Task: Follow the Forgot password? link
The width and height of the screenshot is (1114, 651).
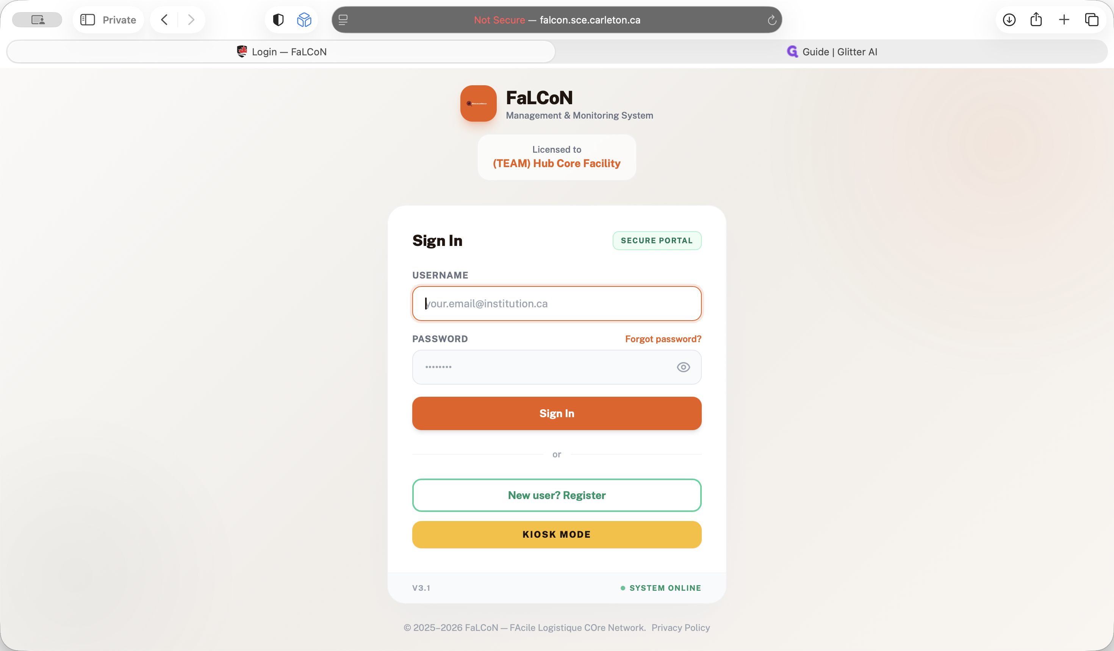Action: click(663, 339)
